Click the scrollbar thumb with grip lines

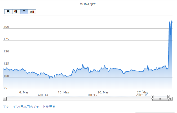[x=160, y=99]
